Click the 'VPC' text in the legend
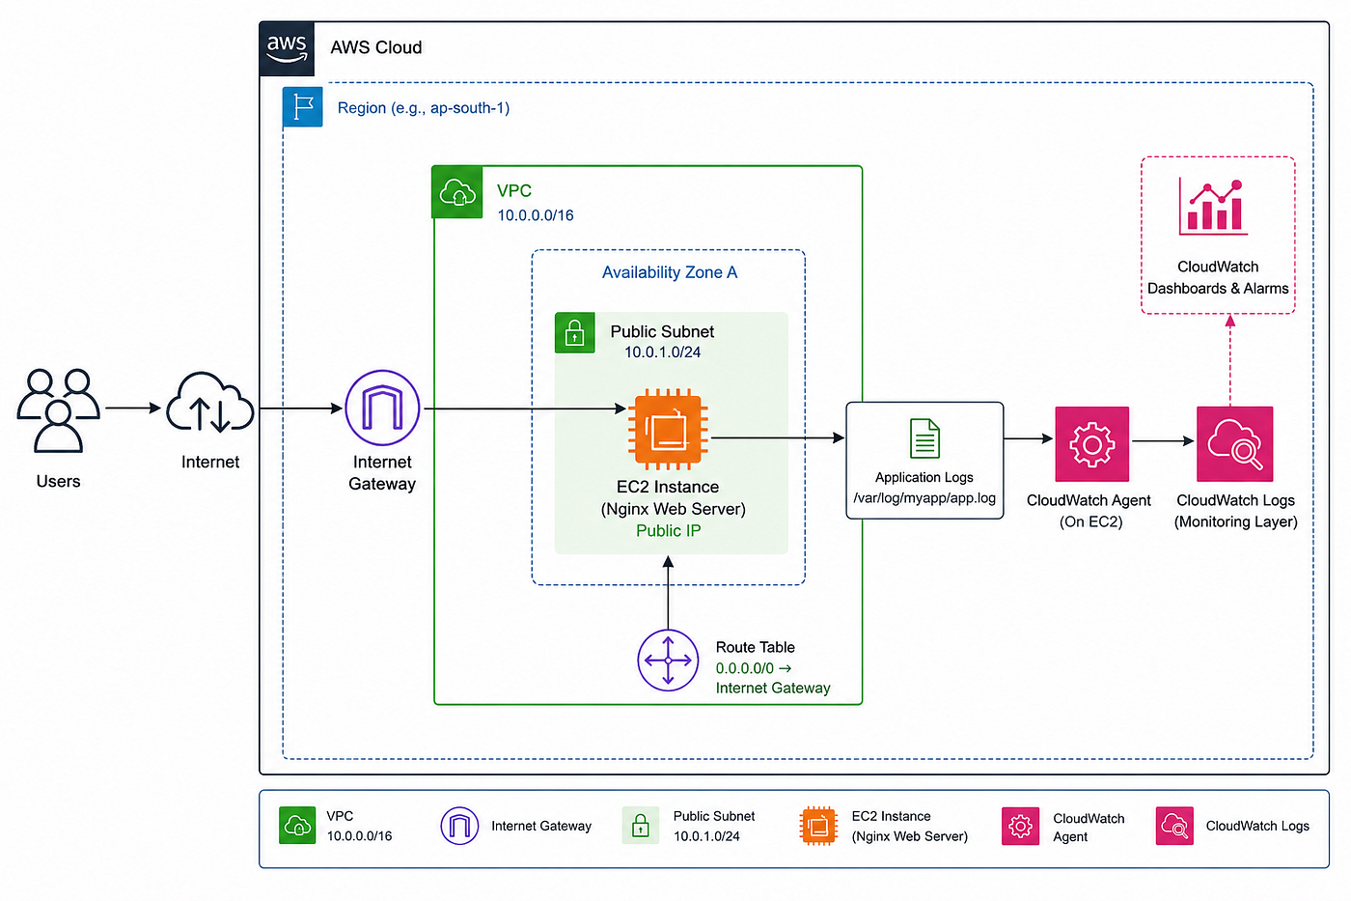Screen dimensions: 1351x901 pos(340,816)
